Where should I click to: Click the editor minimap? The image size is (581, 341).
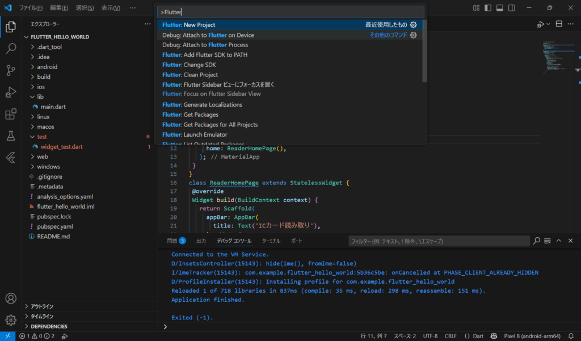pyautogui.click(x=558, y=57)
